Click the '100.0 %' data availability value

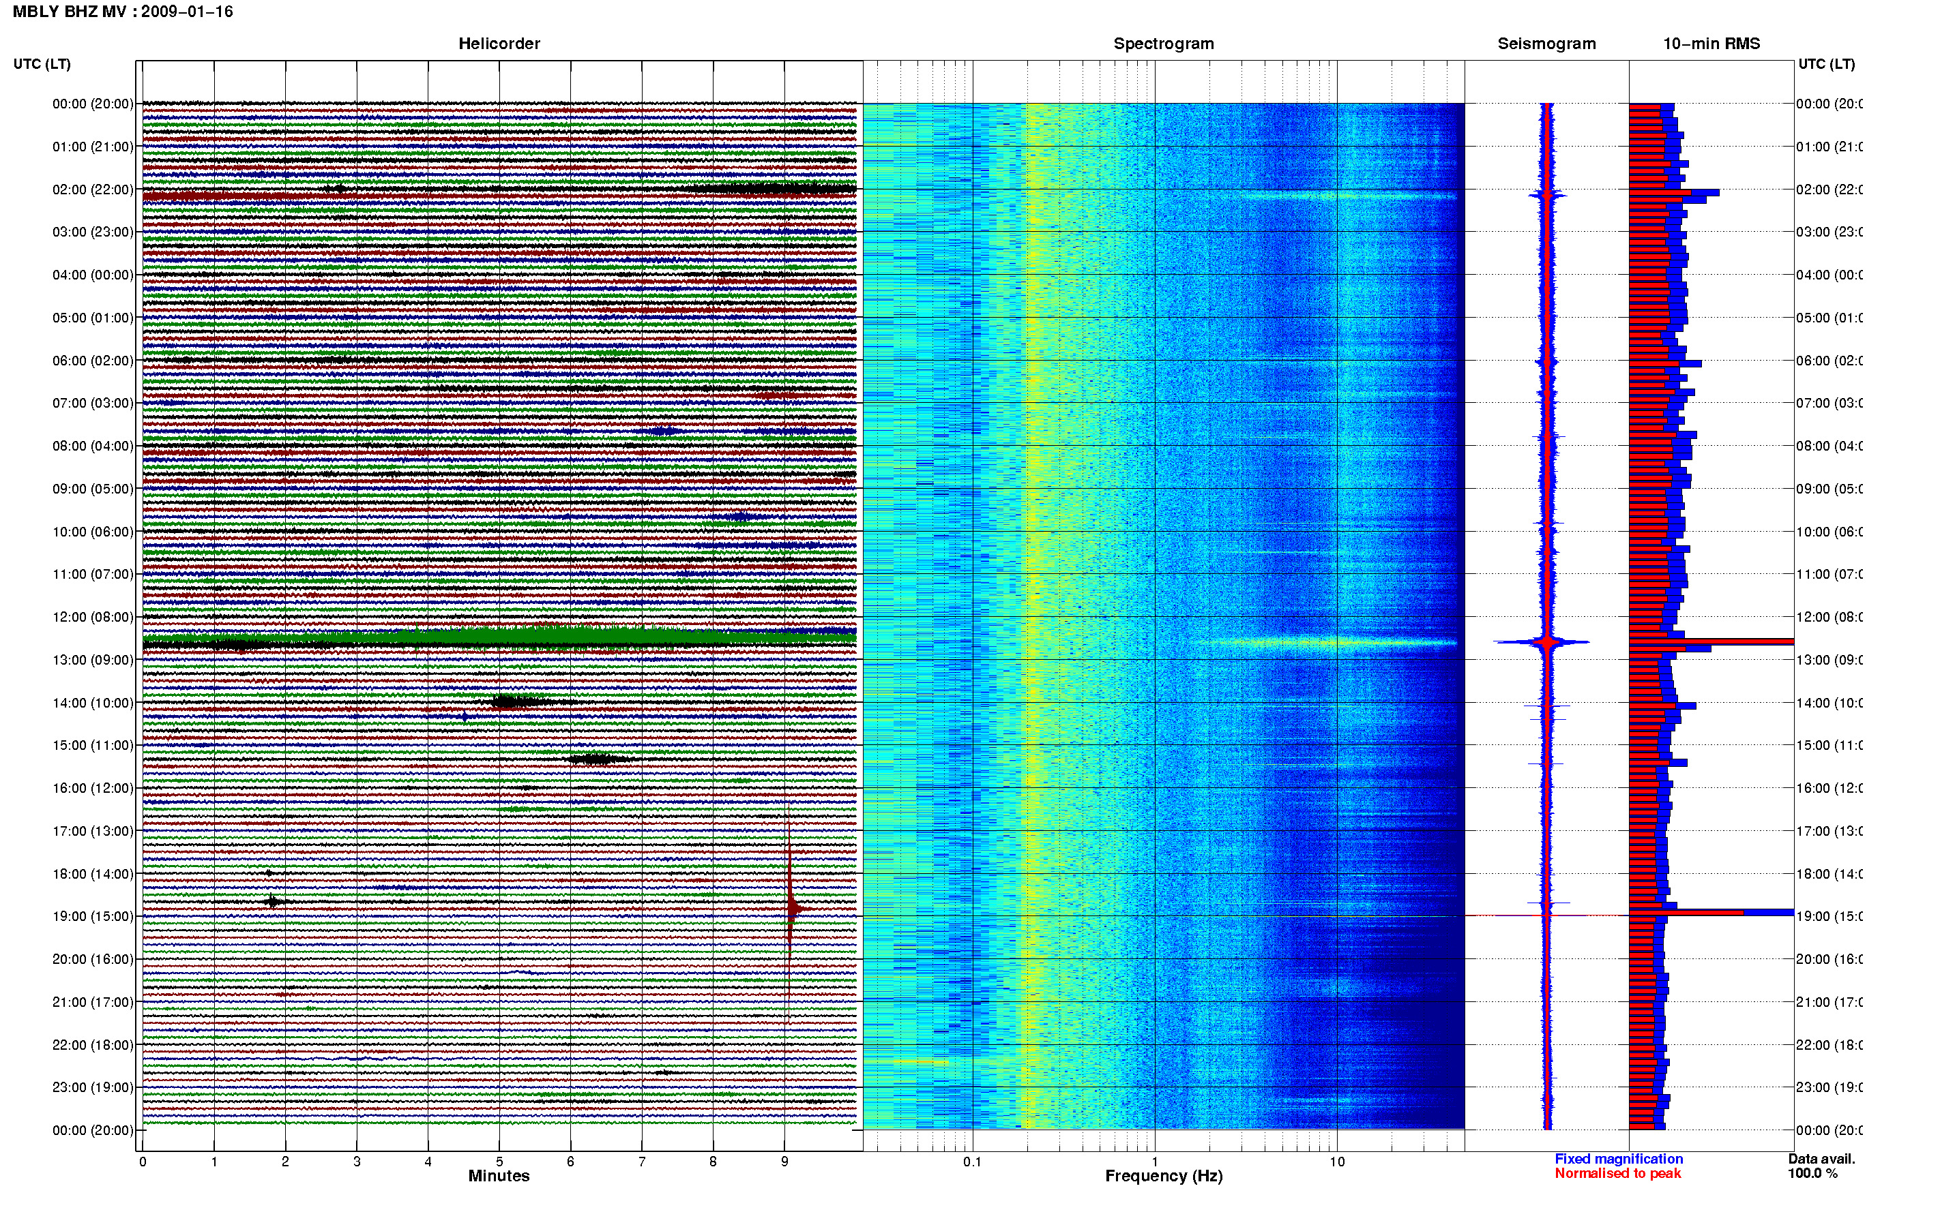click(x=1812, y=1174)
